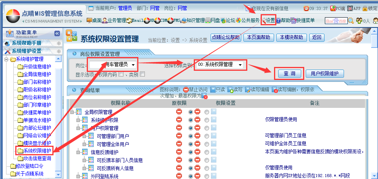Click the 查询 query button
The width and height of the screenshot is (378, 179).
tap(289, 73)
